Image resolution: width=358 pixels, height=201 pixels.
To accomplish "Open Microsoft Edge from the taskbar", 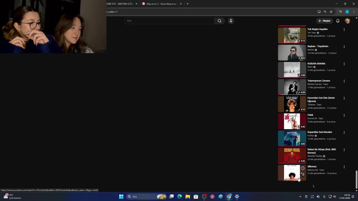I will [x=180, y=197].
